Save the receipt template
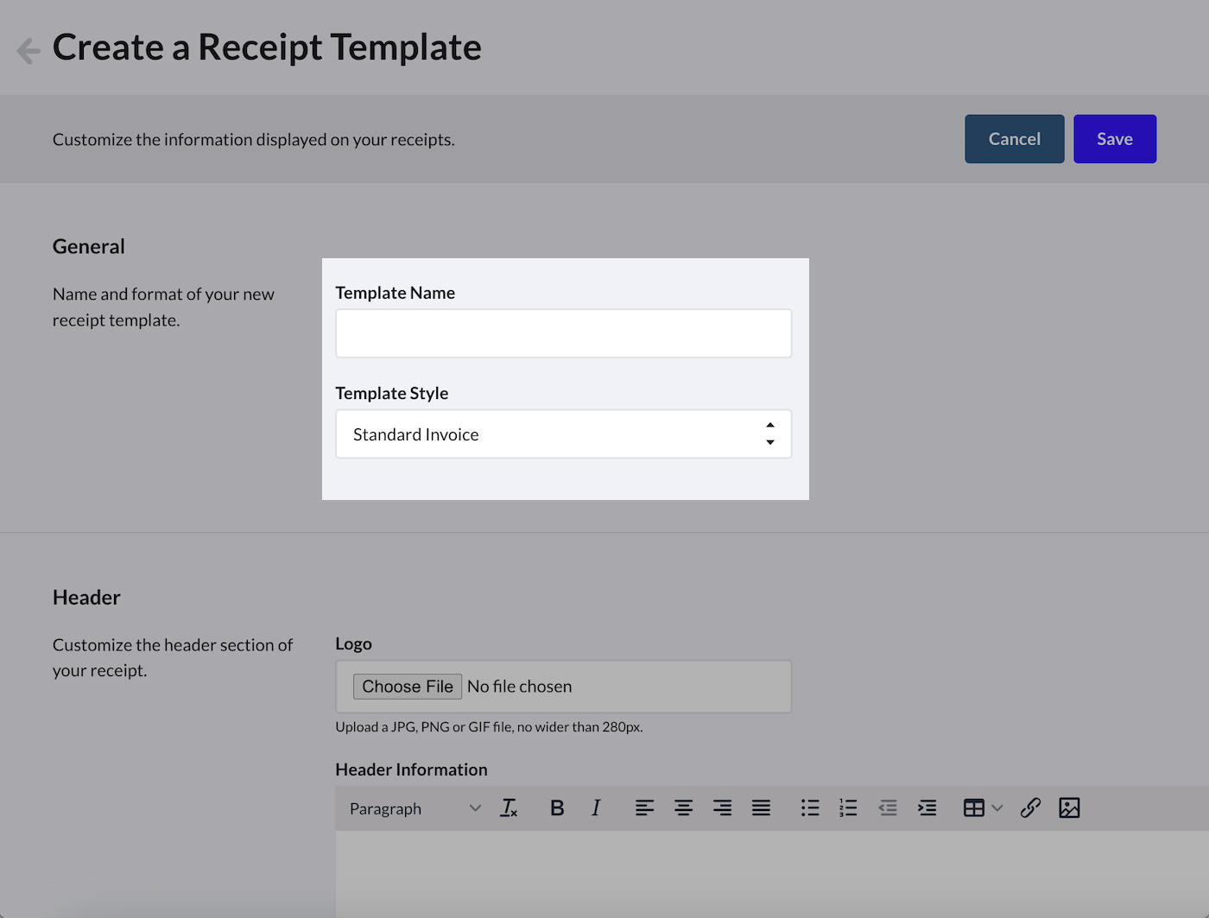 tap(1114, 139)
